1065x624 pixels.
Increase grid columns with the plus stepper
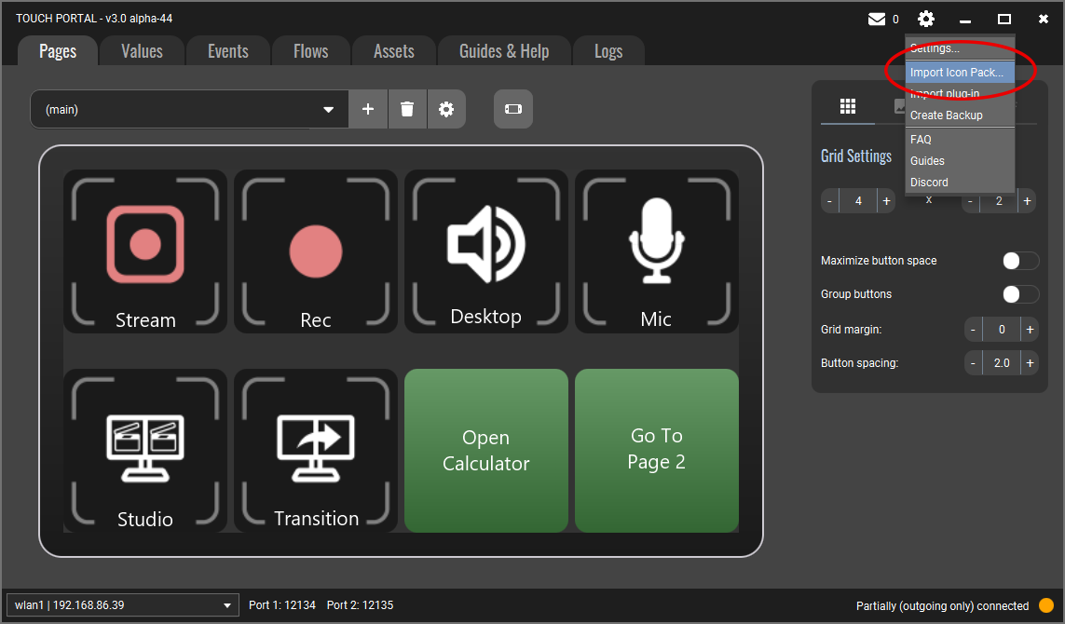tap(886, 200)
